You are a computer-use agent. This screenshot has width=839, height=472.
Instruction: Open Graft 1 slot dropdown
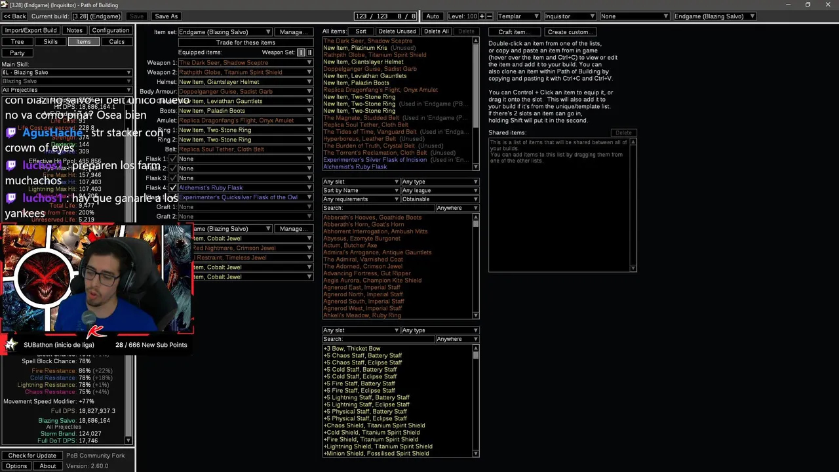click(246, 207)
